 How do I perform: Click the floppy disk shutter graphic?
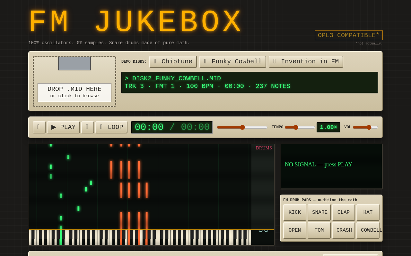[74, 63]
